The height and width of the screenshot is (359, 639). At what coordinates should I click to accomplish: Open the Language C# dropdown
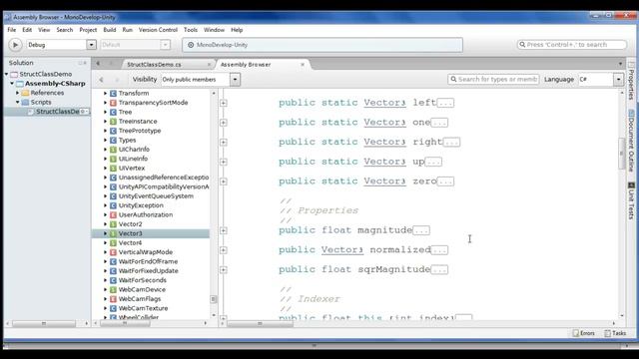(x=619, y=80)
